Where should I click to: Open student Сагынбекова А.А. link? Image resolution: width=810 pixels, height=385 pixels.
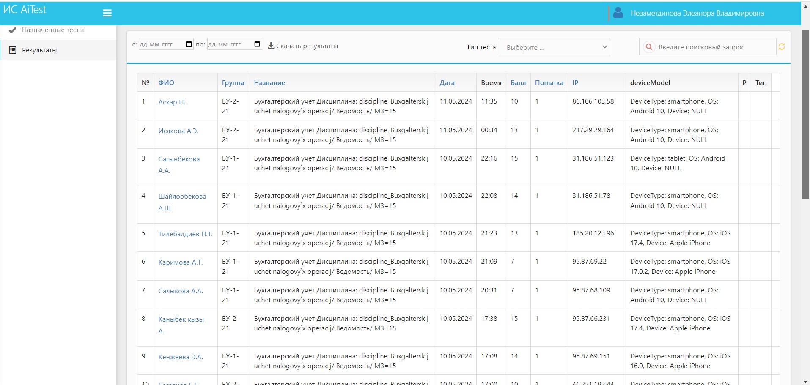[179, 165]
